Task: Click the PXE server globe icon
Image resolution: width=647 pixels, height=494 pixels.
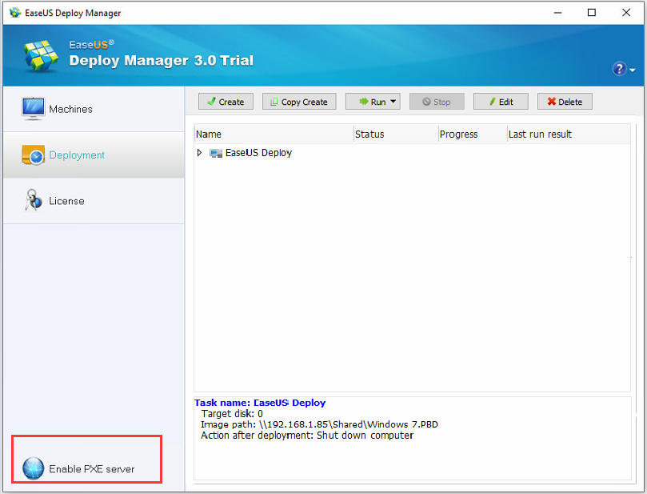Action: pyautogui.click(x=33, y=468)
